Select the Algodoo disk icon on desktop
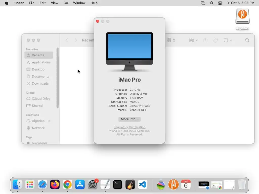This screenshot has height=194, width=259. 242,16
